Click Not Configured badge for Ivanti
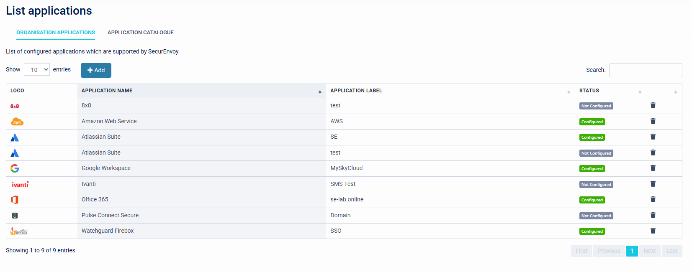This screenshot has height=272, width=692. pos(596,185)
